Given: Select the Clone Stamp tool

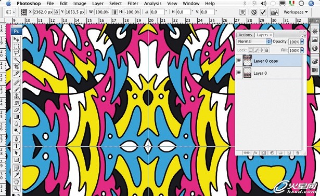Looking at the screenshot, I should (16, 96).
